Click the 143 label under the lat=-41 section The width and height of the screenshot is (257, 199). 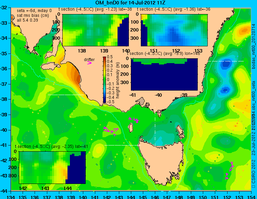point(45,188)
